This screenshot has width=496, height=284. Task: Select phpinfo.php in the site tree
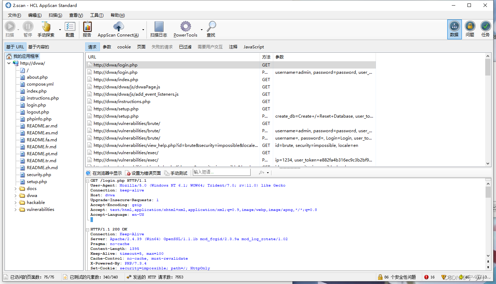pyautogui.click(x=39, y=119)
